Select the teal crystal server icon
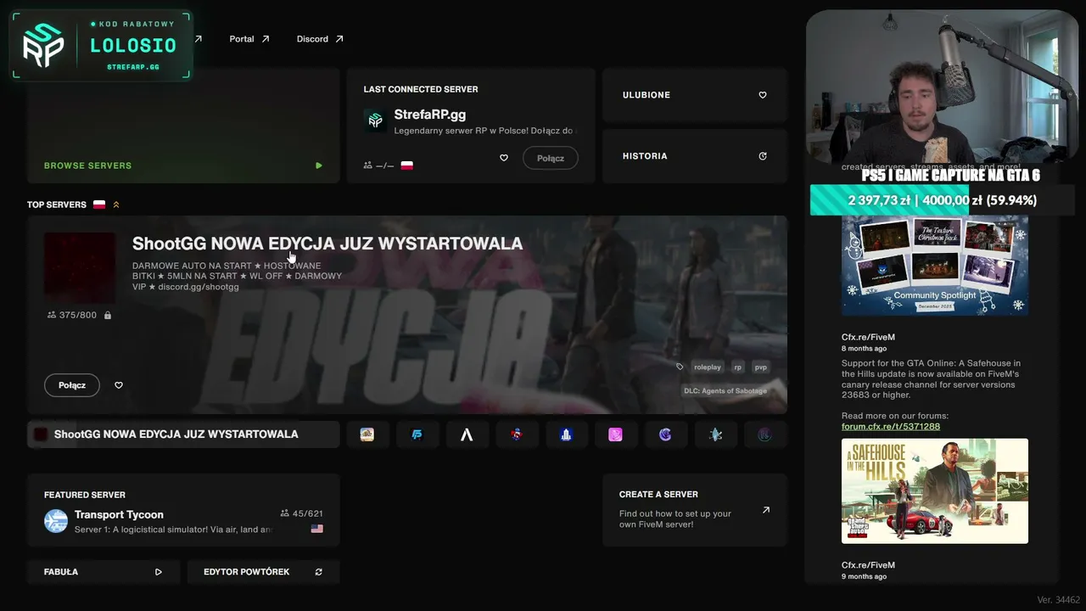This screenshot has width=1086, height=611. [715, 434]
